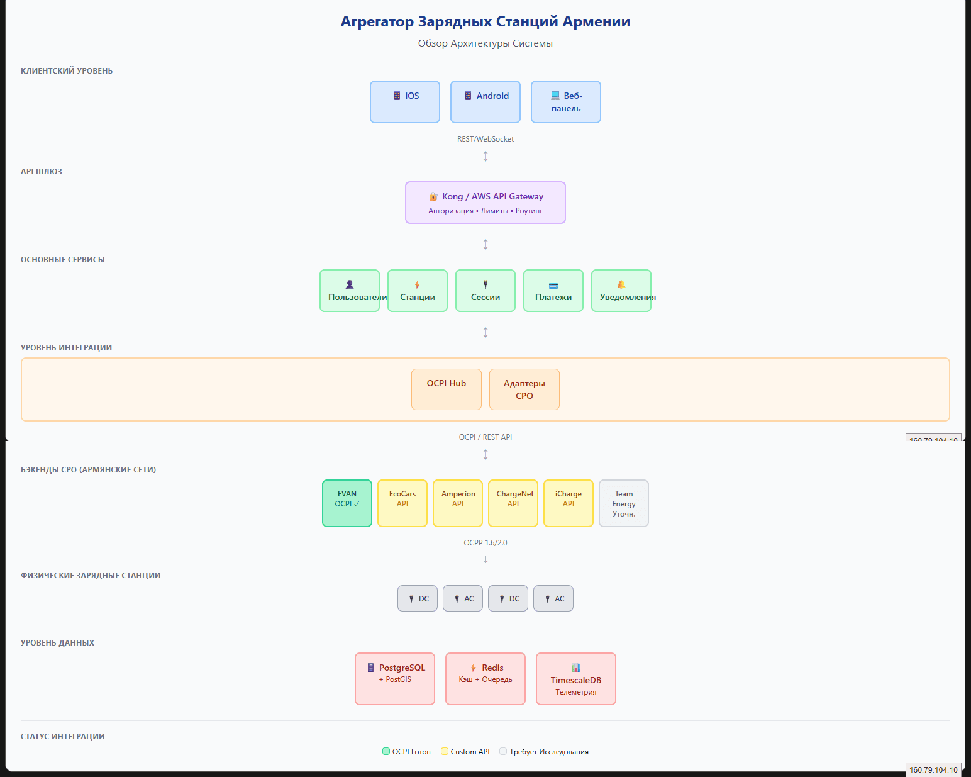971x777 pixels.
Task: Click the user icon above Пользователи
Action: [350, 284]
